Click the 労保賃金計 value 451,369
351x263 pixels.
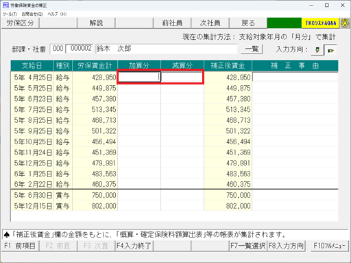(x=95, y=152)
